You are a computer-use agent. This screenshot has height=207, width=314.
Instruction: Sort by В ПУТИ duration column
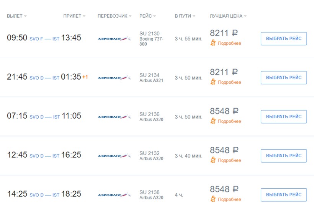(185, 16)
